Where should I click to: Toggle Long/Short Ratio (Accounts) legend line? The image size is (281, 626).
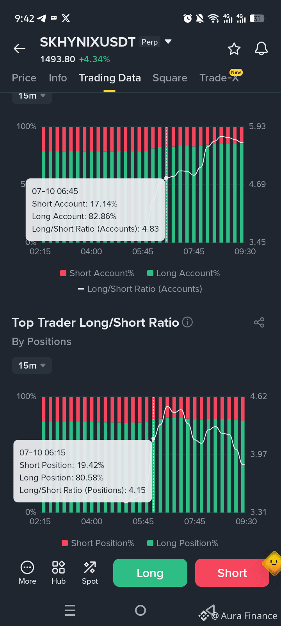tap(140, 289)
